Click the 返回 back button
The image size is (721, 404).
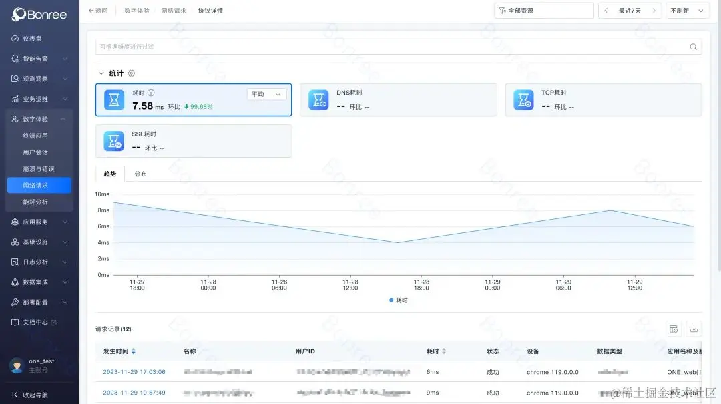coord(97,10)
